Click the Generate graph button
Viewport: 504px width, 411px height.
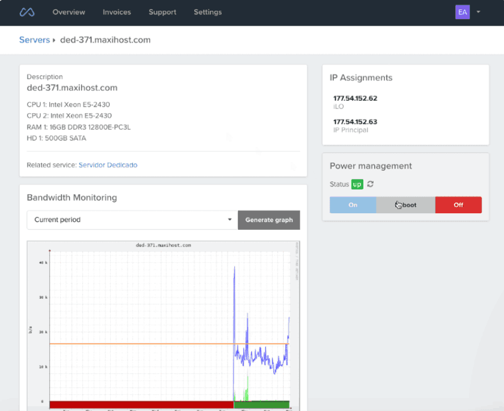(269, 220)
